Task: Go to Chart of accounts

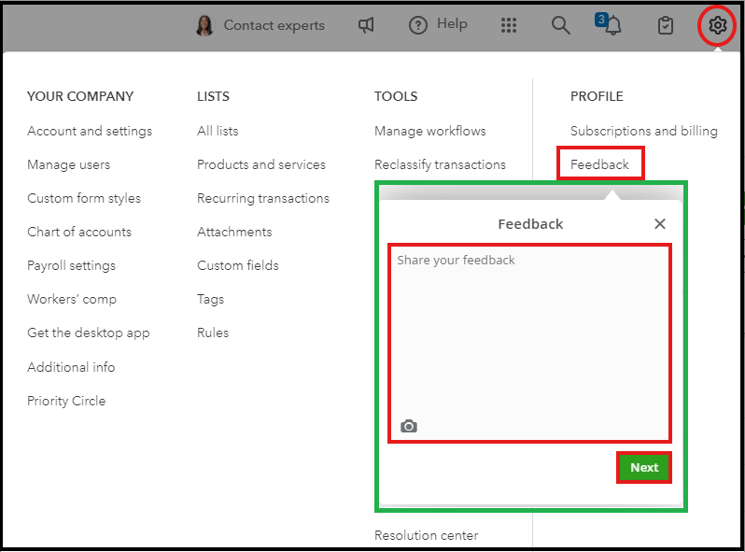Action: click(79, 232)
